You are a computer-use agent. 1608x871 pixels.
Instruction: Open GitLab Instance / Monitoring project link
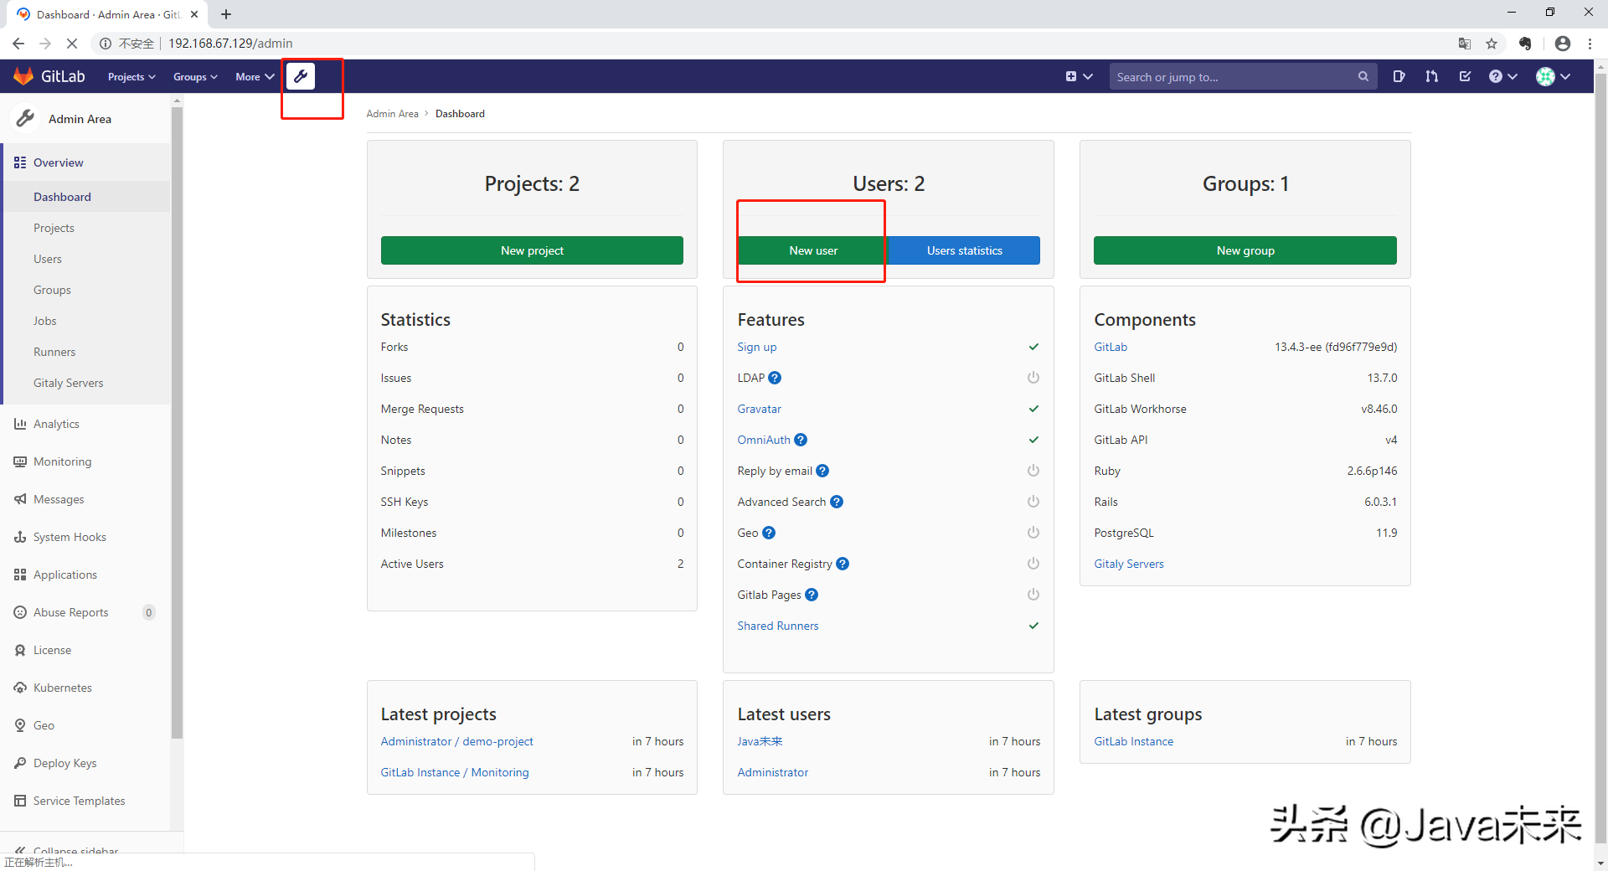(455, 772)
